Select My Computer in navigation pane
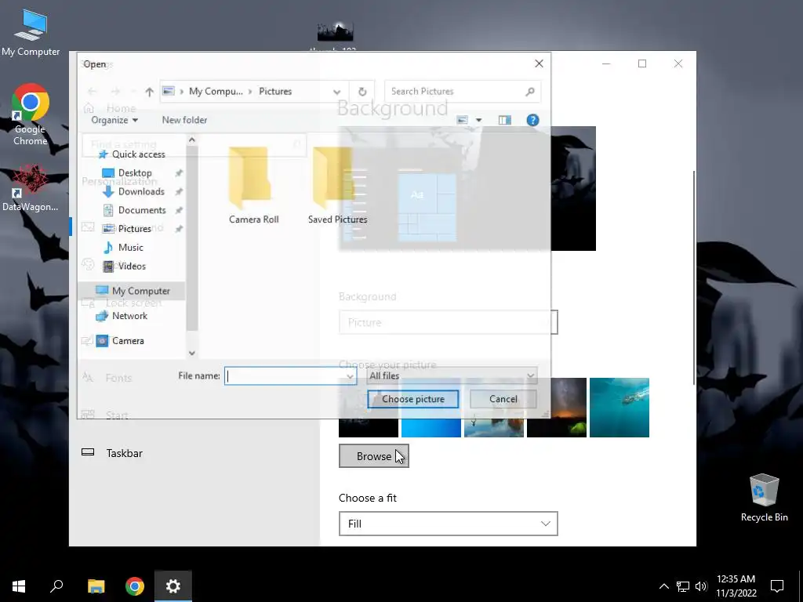This screenshot has height=602, width=803. click(132, 291)
